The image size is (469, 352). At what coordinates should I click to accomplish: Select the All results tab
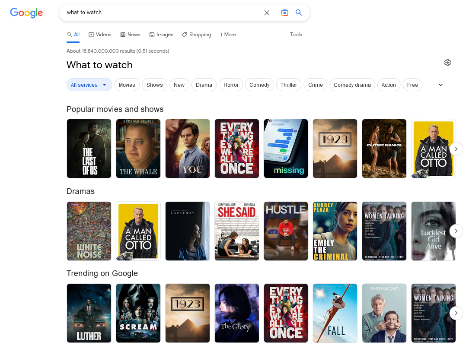click(x=73, y=35)
